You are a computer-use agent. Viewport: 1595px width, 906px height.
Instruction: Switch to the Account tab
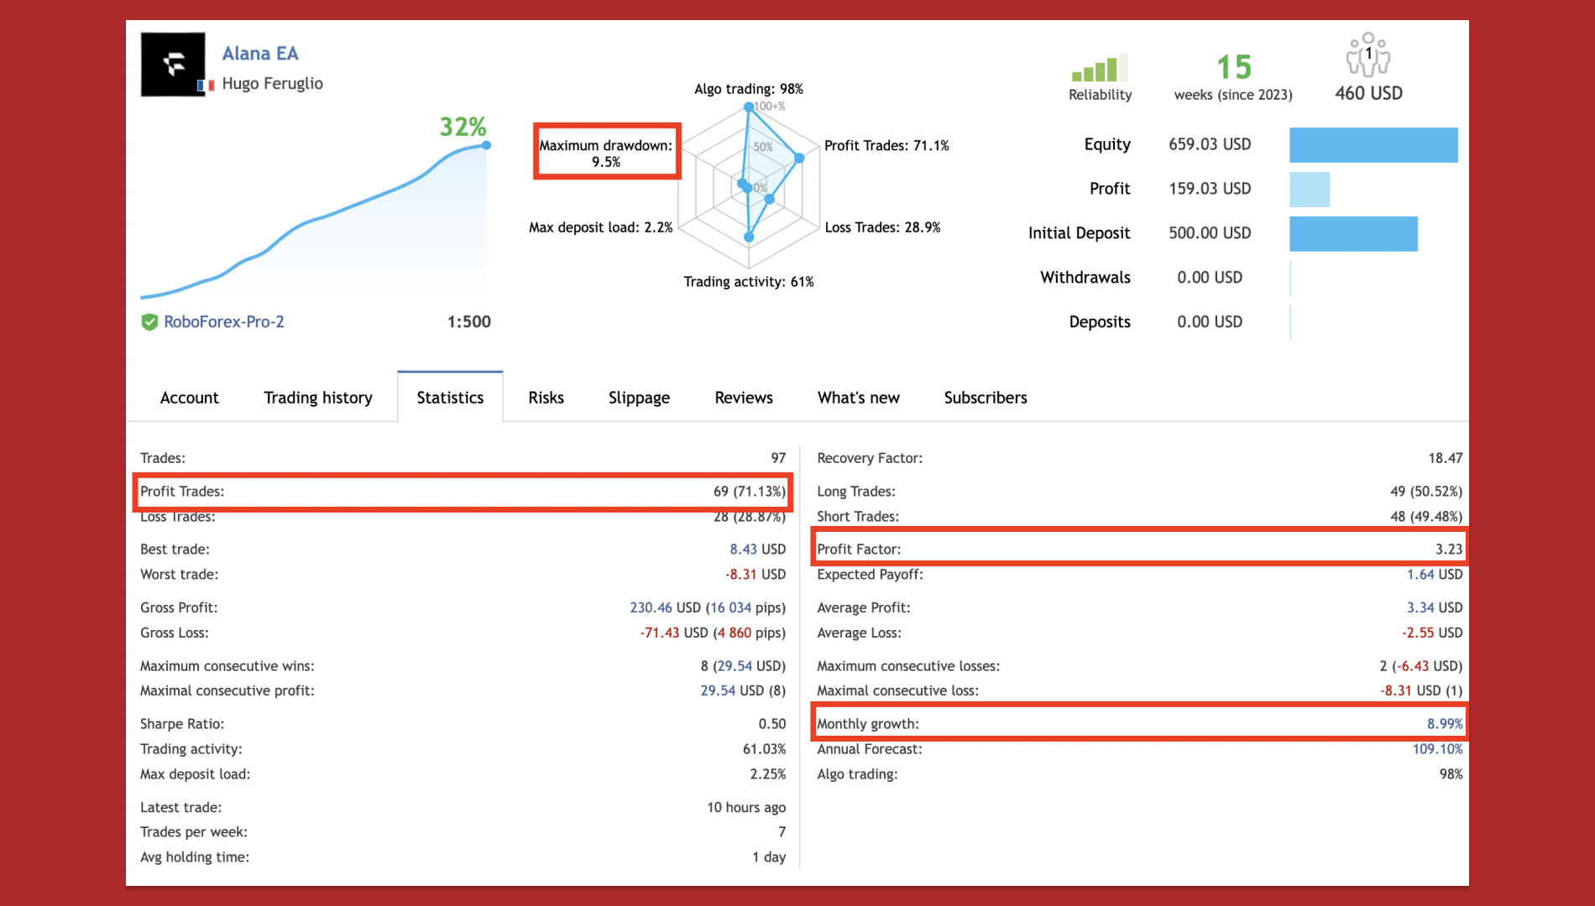(189, 398)
